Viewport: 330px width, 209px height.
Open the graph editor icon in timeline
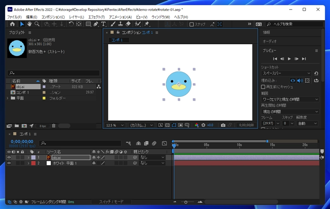165,143
